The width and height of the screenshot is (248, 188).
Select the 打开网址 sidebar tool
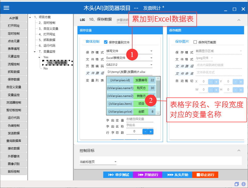[x=13, y=26]
